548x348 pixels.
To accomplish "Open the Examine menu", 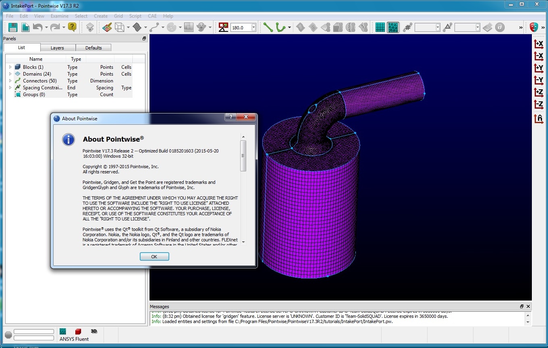I will point(60,16).
